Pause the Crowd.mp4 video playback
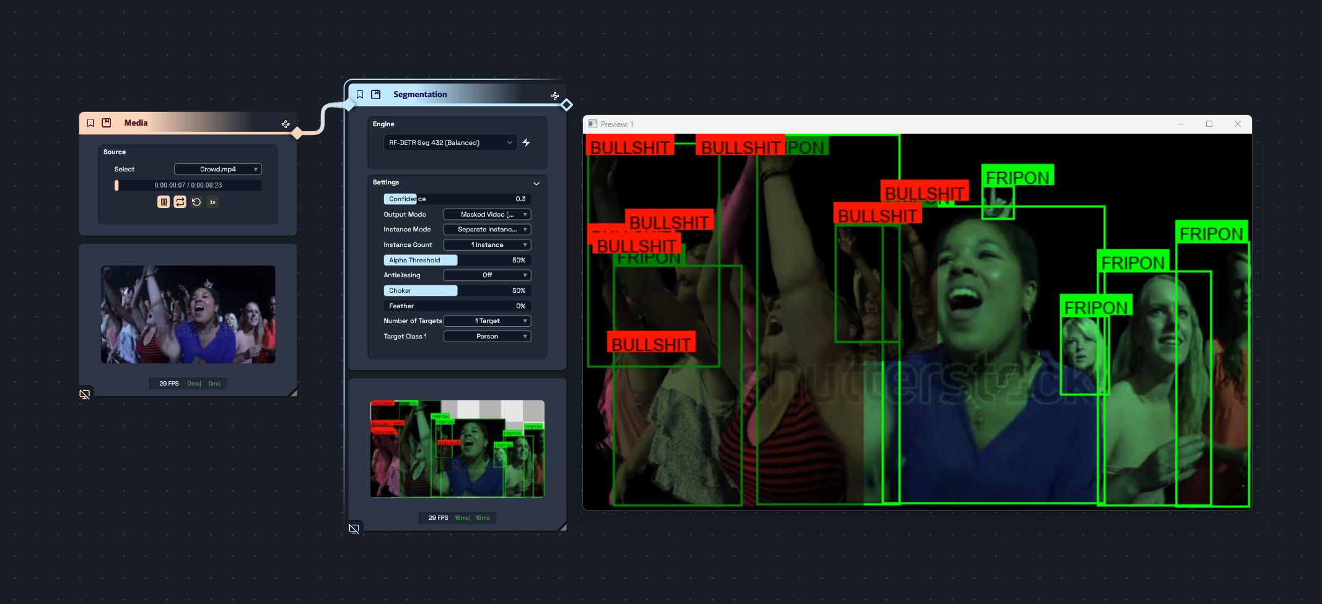 164,202
